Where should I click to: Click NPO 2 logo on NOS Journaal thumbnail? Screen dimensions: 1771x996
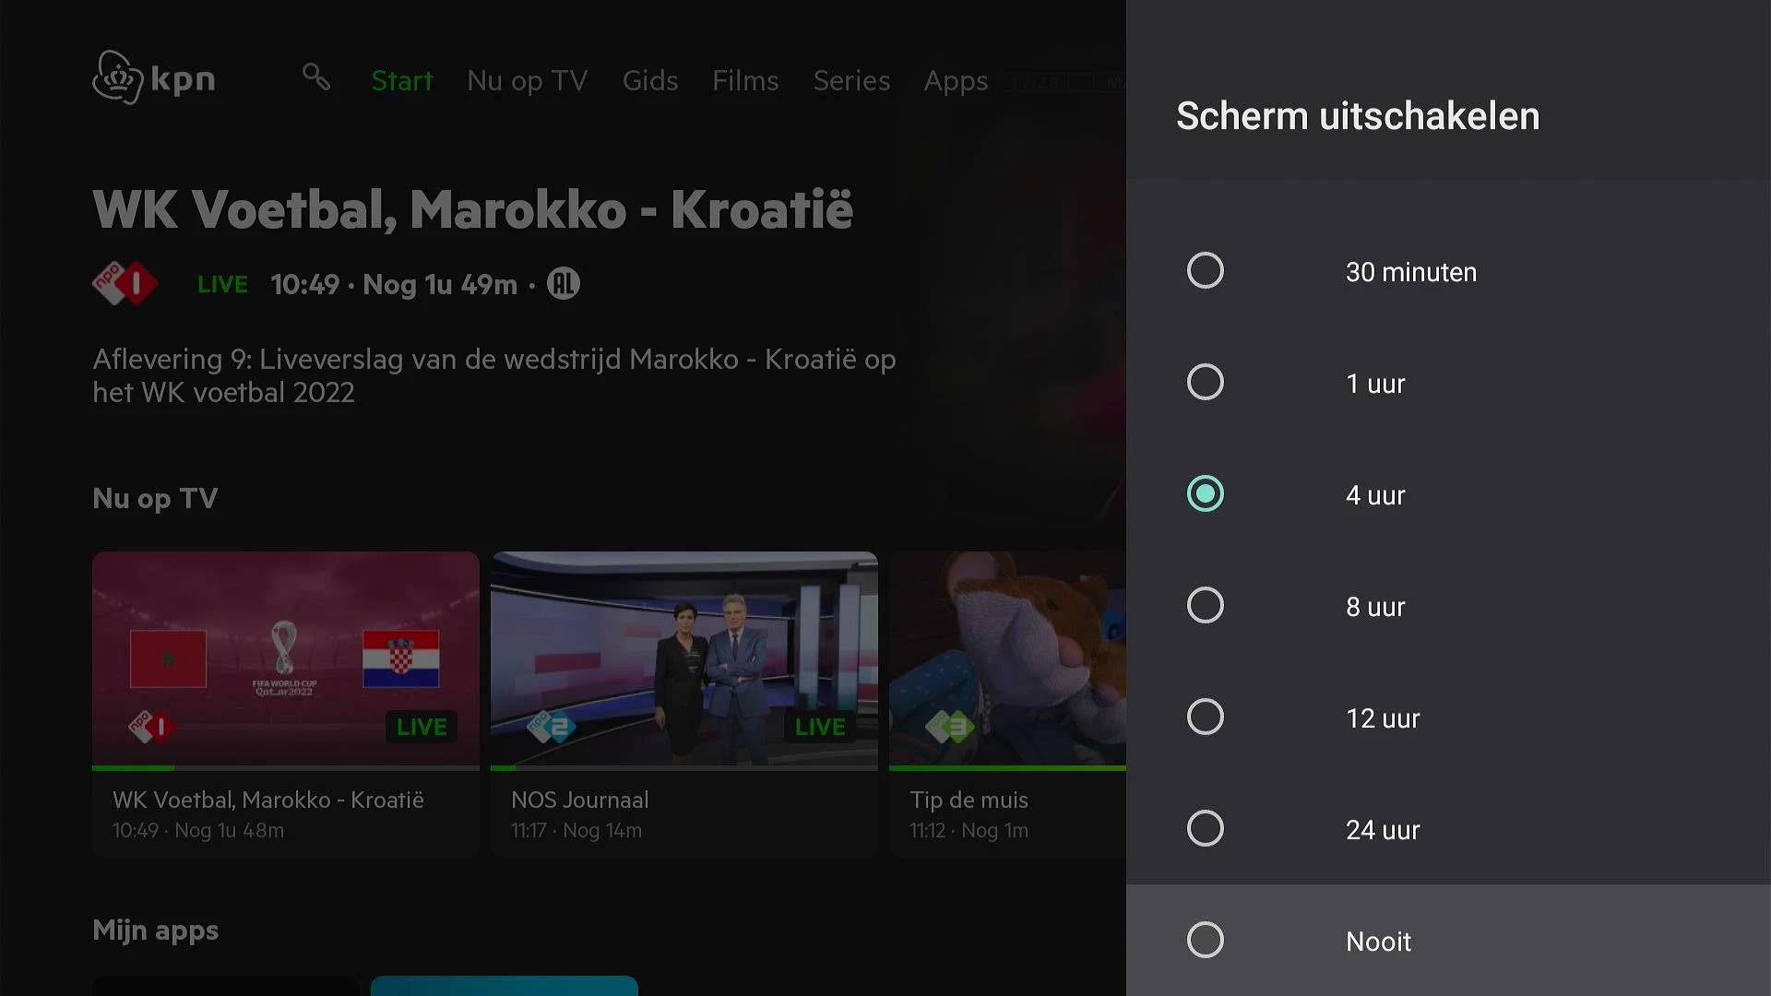[x=551, y=727]
